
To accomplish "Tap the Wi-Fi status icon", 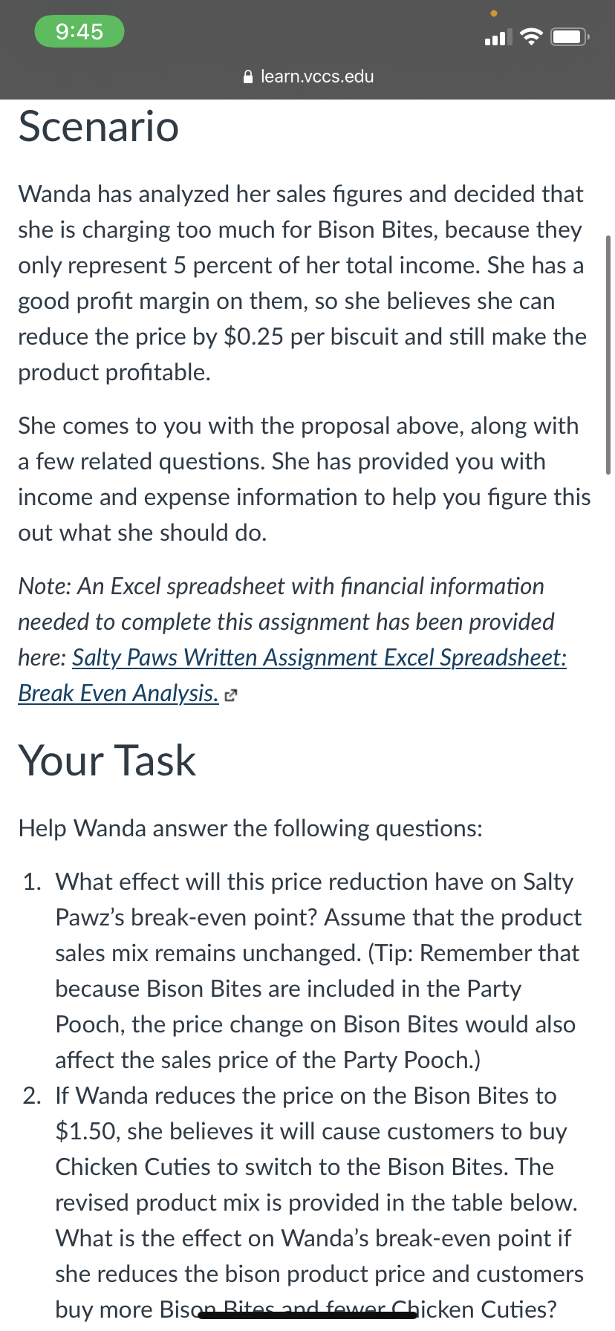I will [531, 37].
